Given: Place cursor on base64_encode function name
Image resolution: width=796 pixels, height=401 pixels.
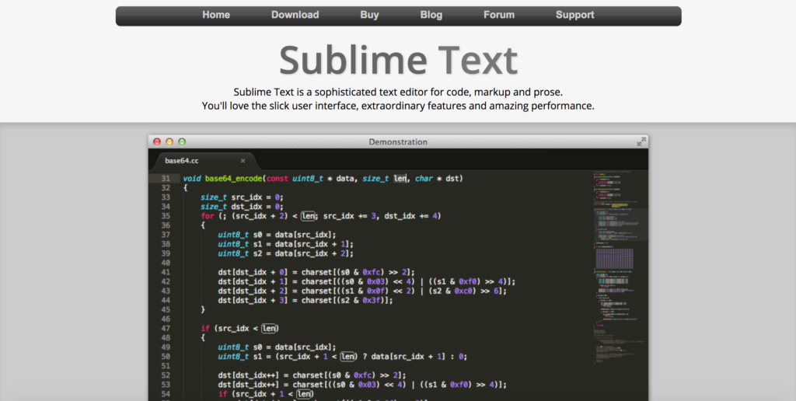Looking at the screenshot, I should [234, 179].
